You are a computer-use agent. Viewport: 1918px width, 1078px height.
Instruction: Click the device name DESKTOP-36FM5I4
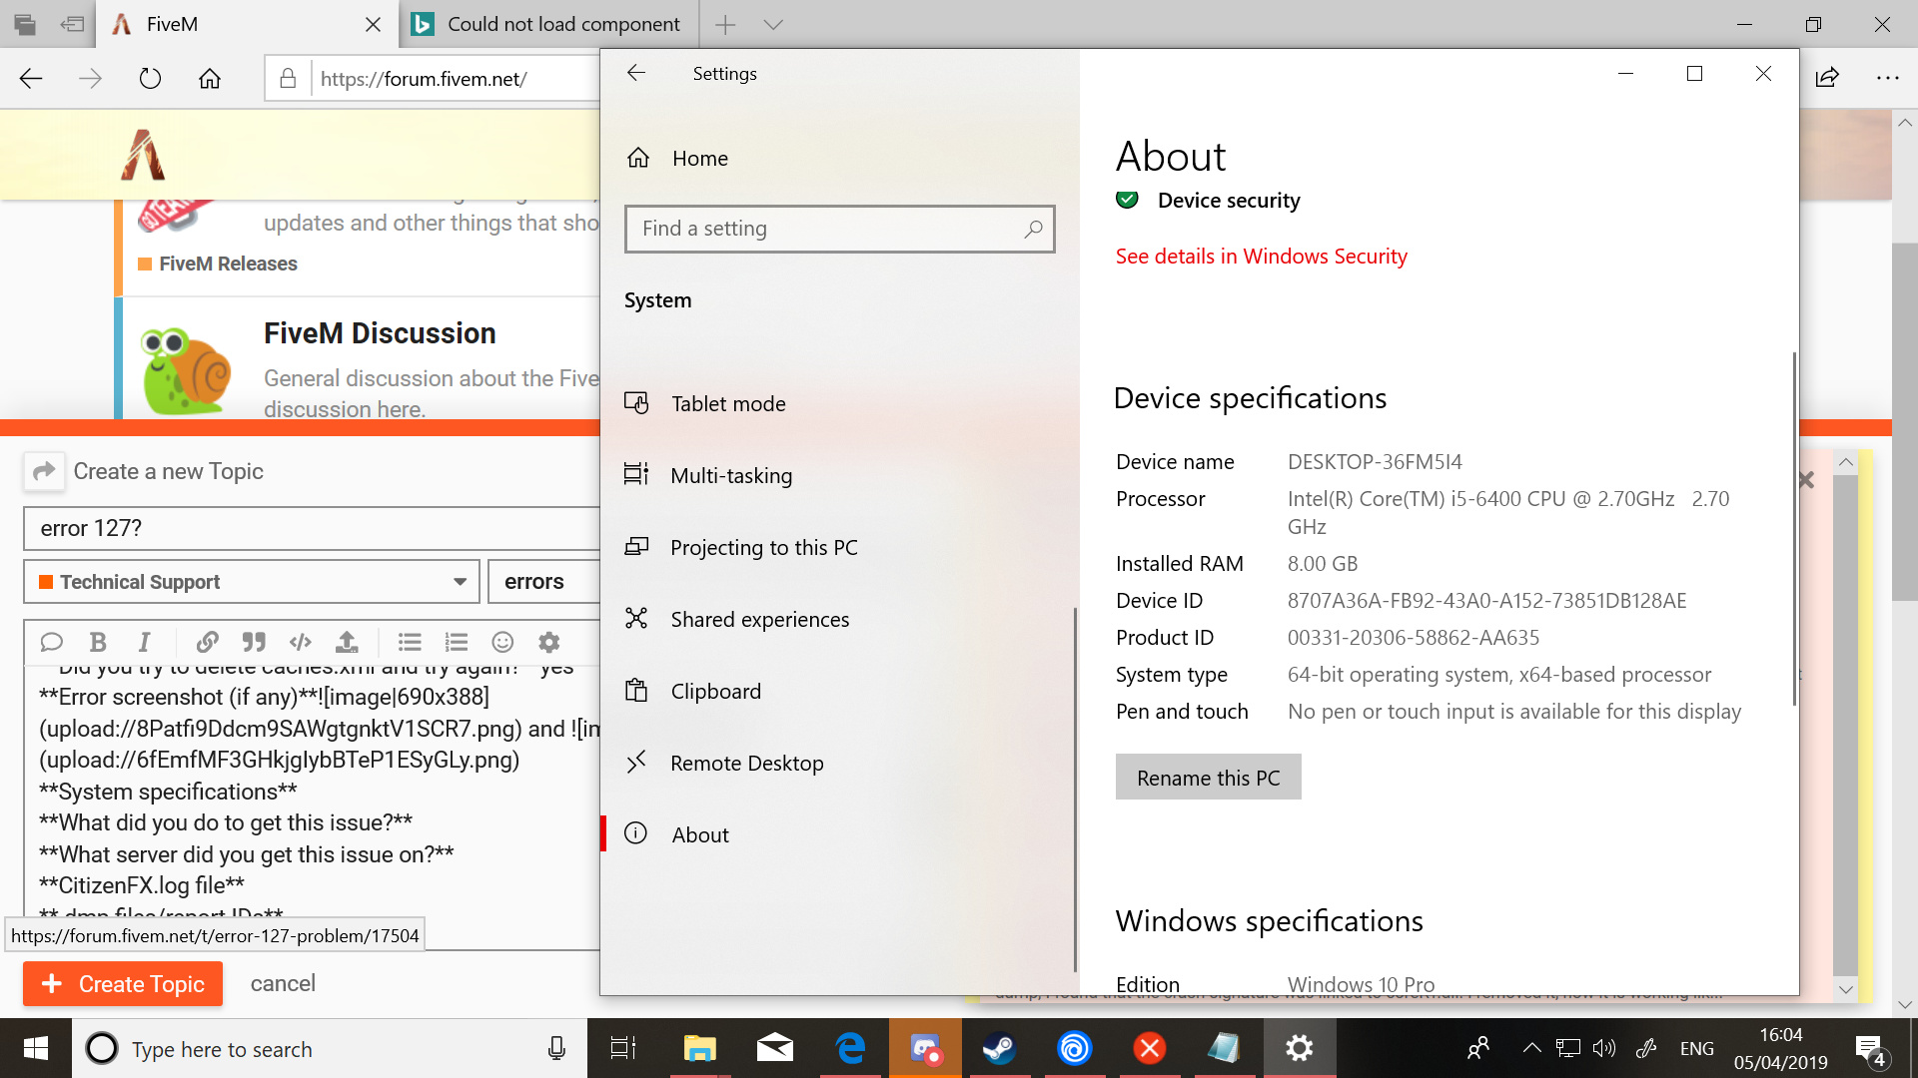tap(1375, 461)
